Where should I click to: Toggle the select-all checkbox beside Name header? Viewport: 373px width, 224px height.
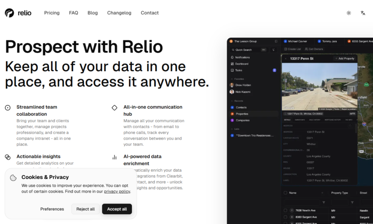point(285,193)
